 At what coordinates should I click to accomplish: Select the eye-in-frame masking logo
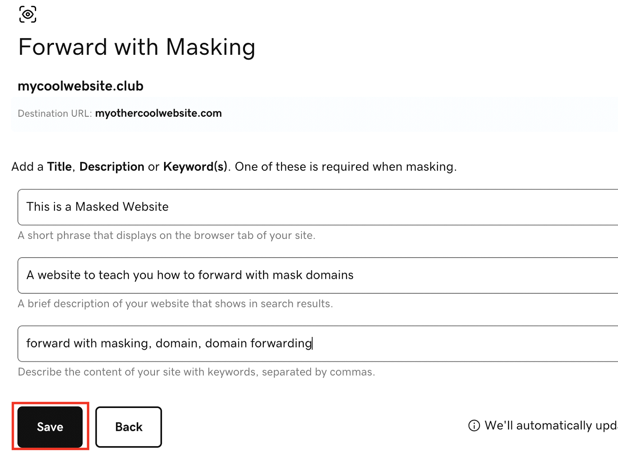tap(28, 14)
